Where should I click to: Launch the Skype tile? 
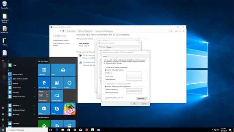tap(57, 108)
